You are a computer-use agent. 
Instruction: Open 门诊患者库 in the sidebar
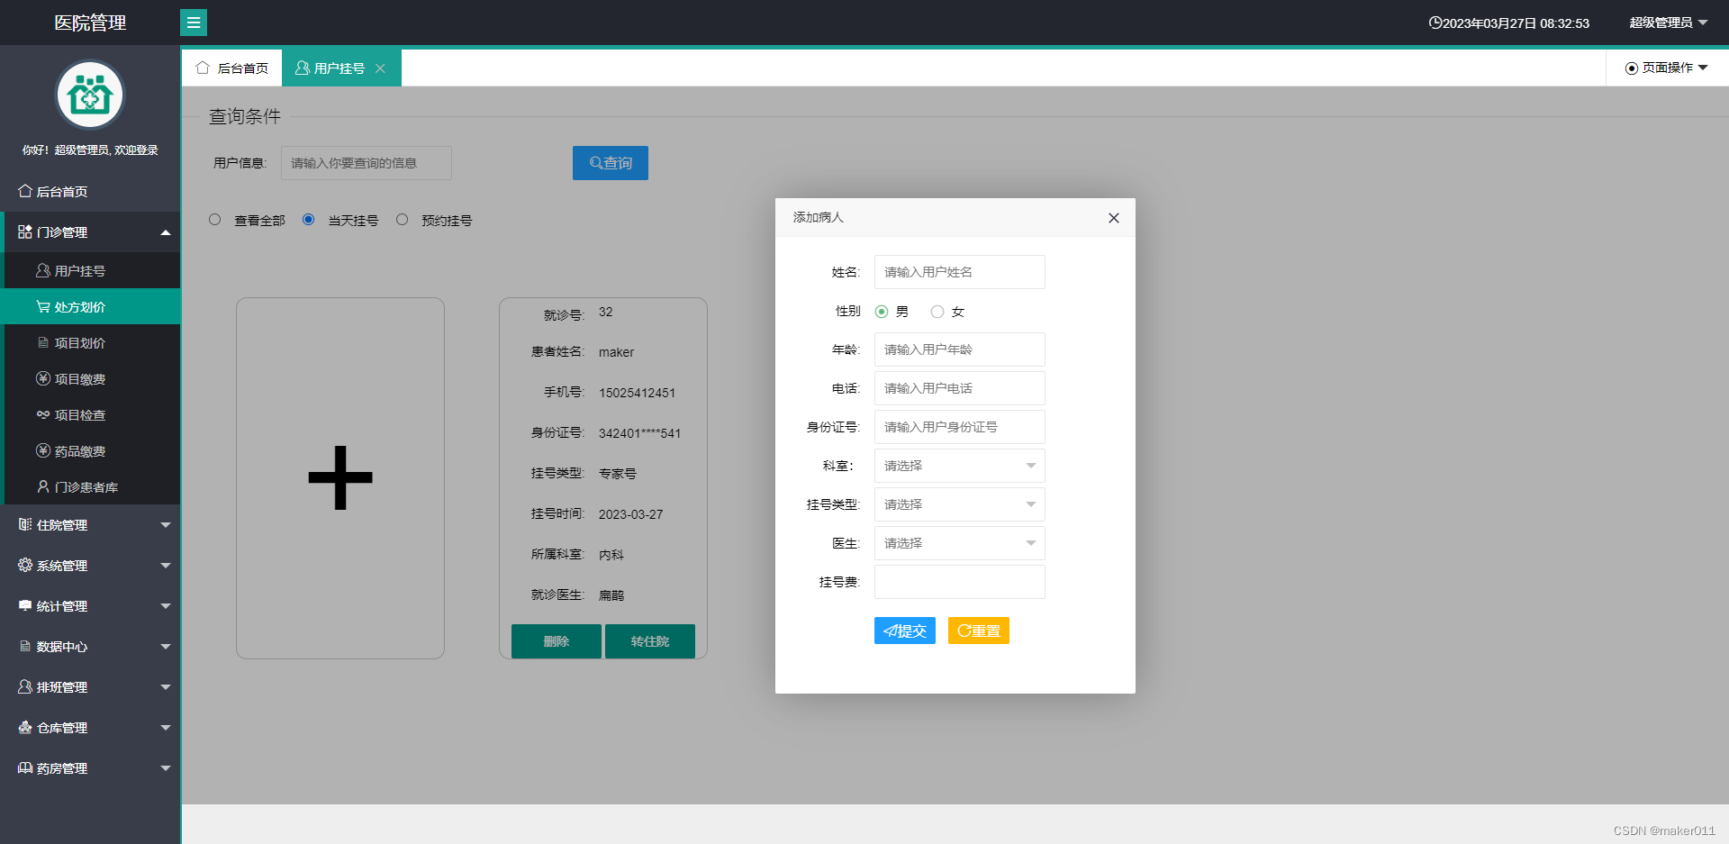coord(90,486)
